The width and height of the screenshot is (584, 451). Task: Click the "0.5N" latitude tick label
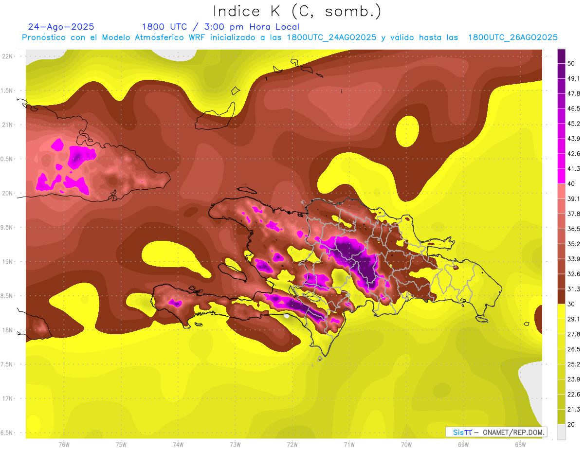pyautogui.click(x=7, y=159)
